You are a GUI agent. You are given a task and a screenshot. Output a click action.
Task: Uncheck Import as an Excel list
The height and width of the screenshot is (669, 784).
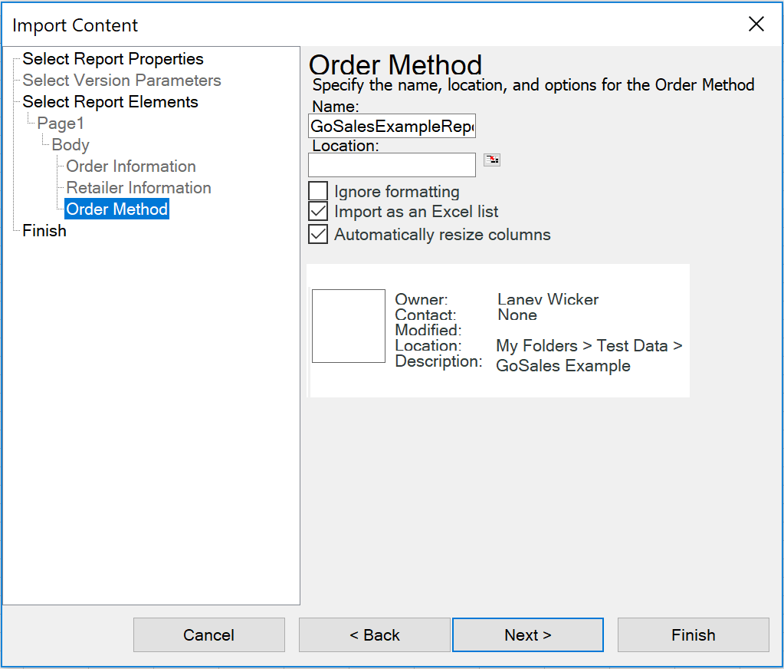point(318,211)
